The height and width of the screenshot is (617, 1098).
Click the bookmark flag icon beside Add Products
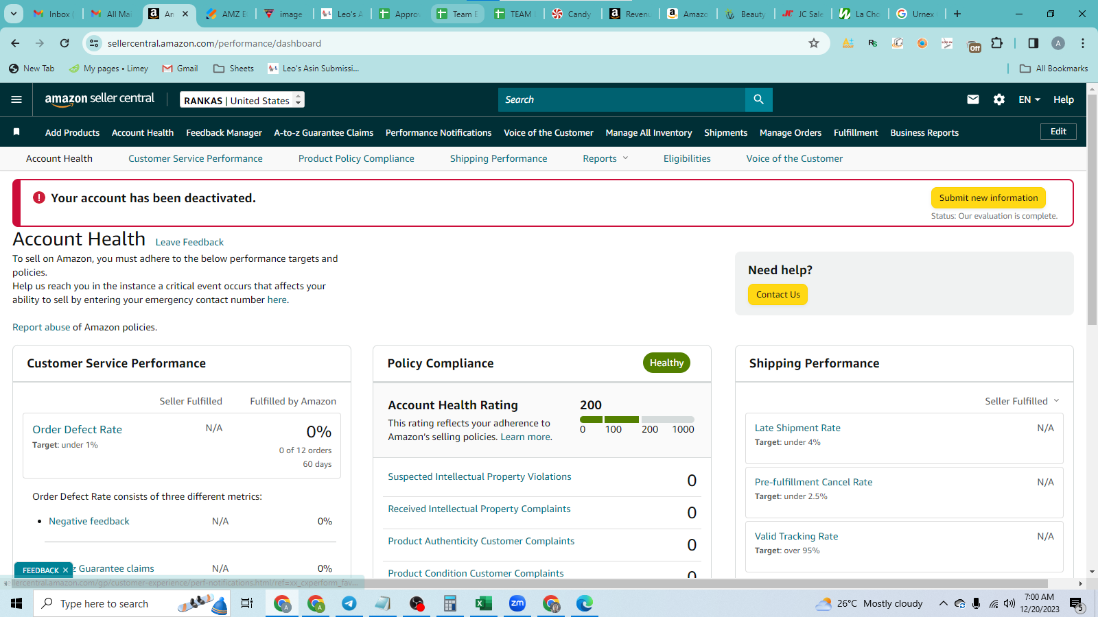click(16, 132)
